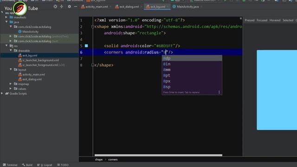This screenshot has height=167, width=297.
Task: Click the blue rectangle drawable preview
Action: click(277, 90)
